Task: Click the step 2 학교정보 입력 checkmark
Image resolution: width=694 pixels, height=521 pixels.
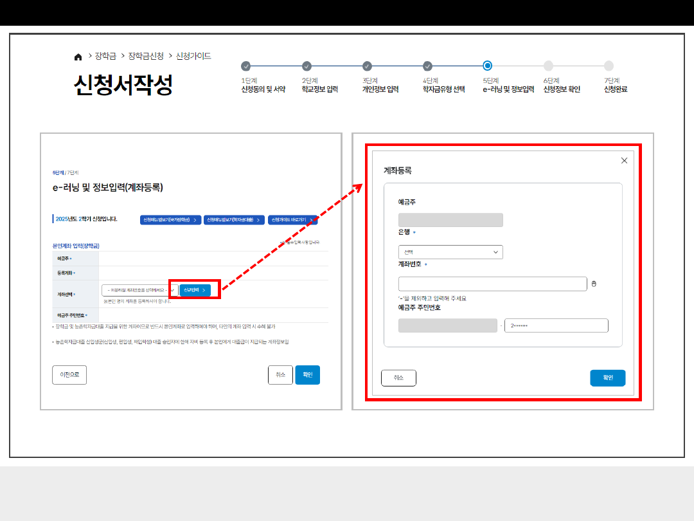Action: [x=307, y=66]
